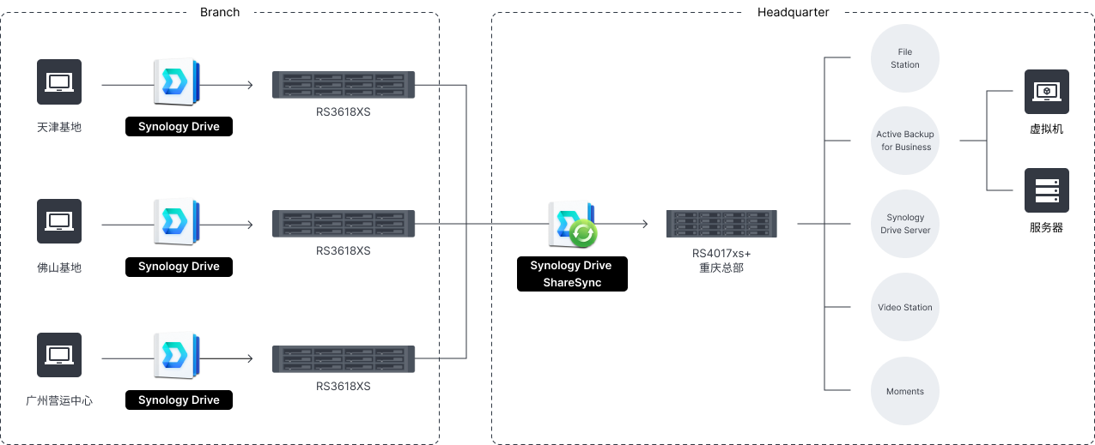Click the Synology Drive label in 佛山基地 row
This screenshot has width=1095, height=445.
(179, 267)
